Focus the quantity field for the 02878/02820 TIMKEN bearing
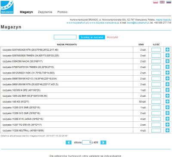The width and height of the screenshot is (172, 157). coord(156,55)
